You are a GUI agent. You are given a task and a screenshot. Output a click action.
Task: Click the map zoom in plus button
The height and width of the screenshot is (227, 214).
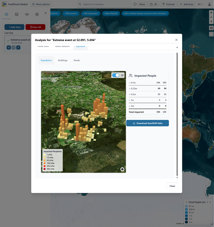coord(211,13)
